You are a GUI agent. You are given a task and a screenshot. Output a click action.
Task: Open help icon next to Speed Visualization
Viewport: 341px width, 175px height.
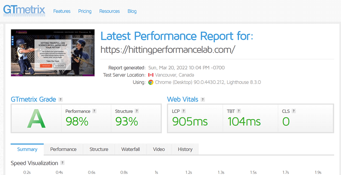coord(63,163)
